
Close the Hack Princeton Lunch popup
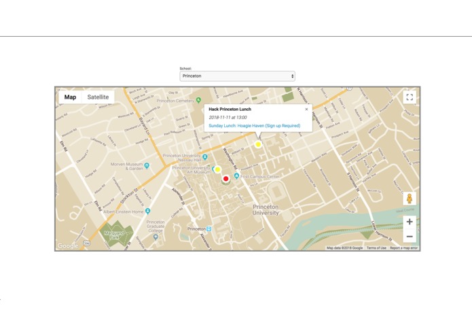pyautogui.click(x=306, y=109)
